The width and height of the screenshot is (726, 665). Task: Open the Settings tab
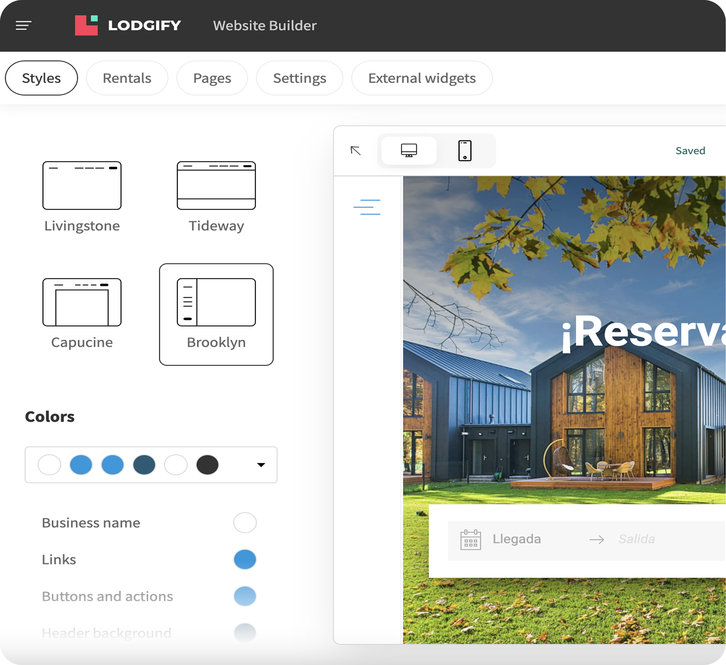pyautogui.click(x=299, y=78)
